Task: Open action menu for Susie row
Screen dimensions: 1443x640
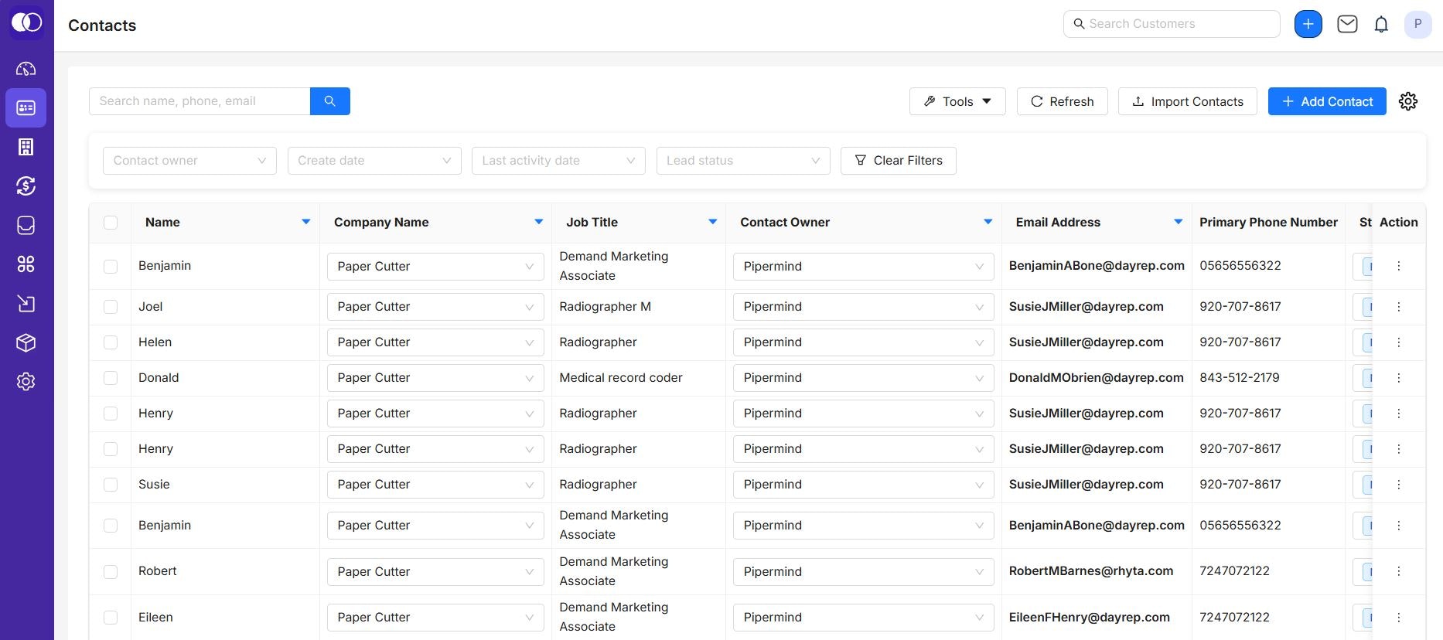Action: click(x=1399, y=485)
